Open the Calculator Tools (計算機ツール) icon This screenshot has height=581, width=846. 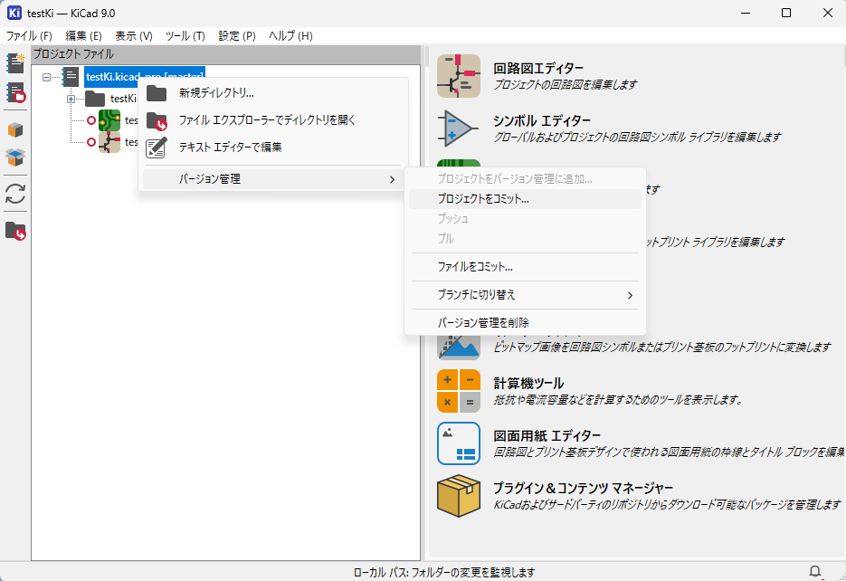(x=459, y=391)
